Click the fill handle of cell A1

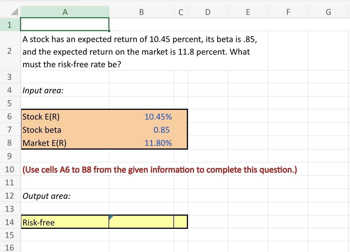click(x=109, y=31)
